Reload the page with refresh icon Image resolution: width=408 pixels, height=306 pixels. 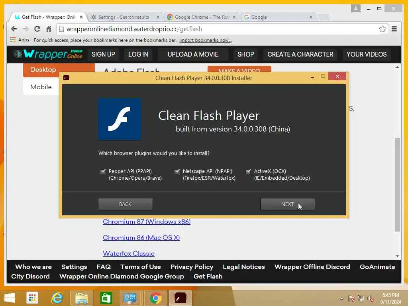point(37,29)
